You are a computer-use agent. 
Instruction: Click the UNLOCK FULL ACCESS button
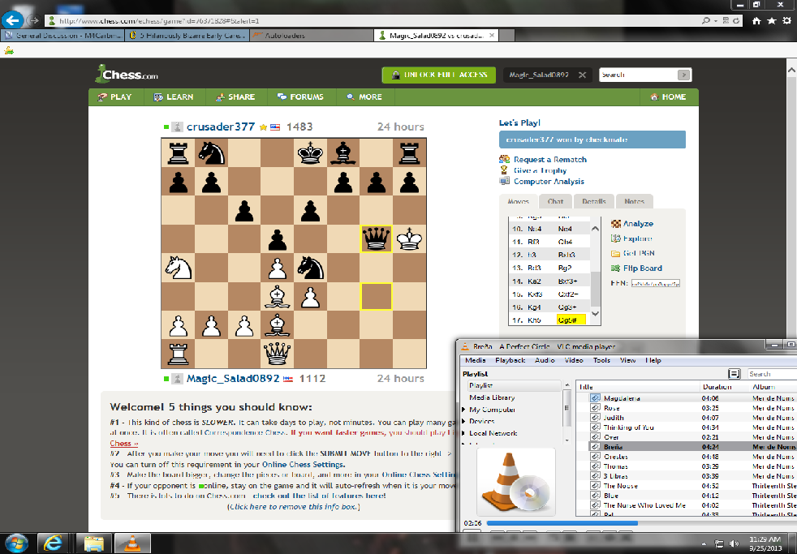[x=438, y=75]
